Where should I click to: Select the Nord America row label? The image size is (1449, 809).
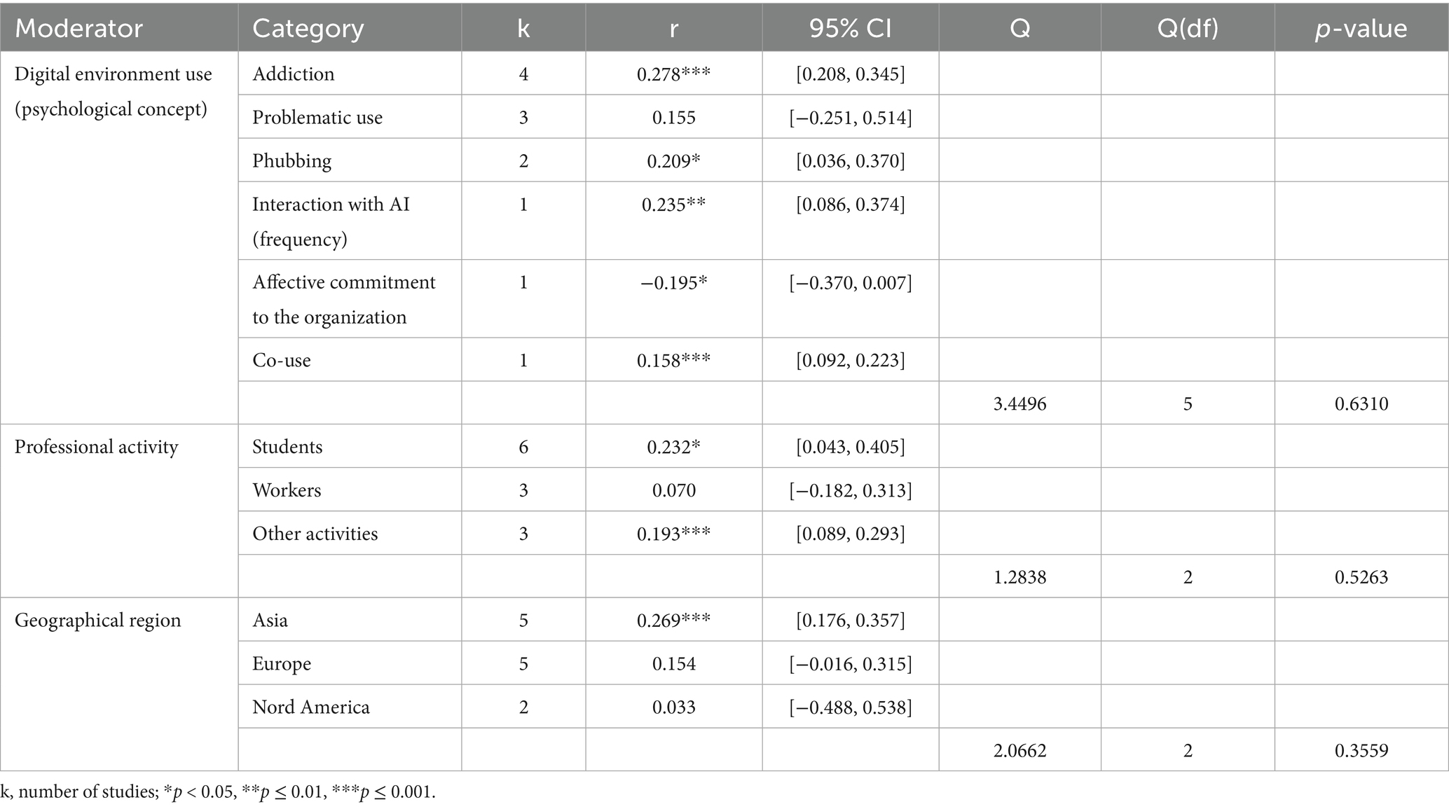tap(311, 707)
